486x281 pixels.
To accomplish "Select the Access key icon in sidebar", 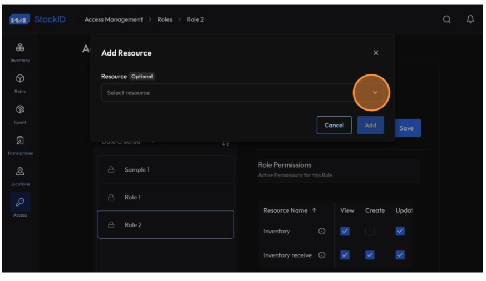I will [x=20, y=202].
